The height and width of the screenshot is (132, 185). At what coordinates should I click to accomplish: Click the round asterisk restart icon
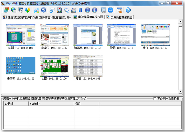point(87,10)
